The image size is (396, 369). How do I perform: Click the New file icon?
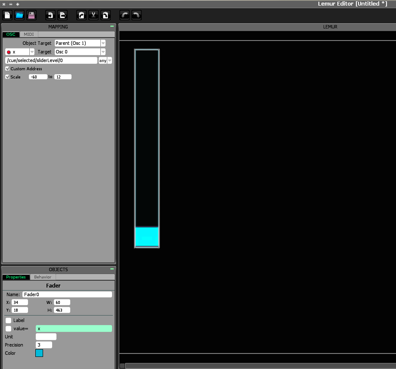point(7,16)
